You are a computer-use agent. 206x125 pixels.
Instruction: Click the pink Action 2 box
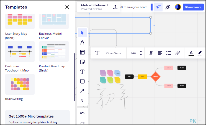169,86
